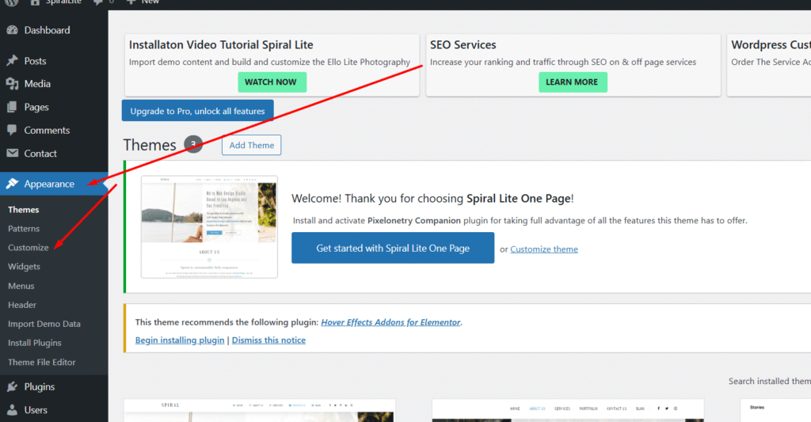Open Install Plugins submenu
This screenshot has width=811, height=422.
(x=35, y=343)
